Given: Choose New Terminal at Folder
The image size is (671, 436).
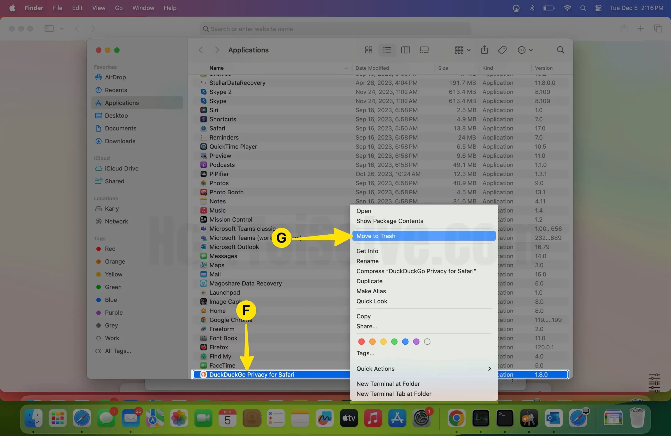Looking at the screenshot, I should tap(424, 384).
